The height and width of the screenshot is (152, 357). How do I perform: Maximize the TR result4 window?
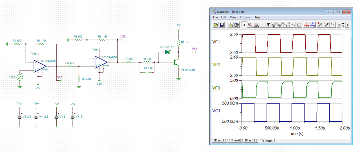pyautogui.click(x=338, y=12)
